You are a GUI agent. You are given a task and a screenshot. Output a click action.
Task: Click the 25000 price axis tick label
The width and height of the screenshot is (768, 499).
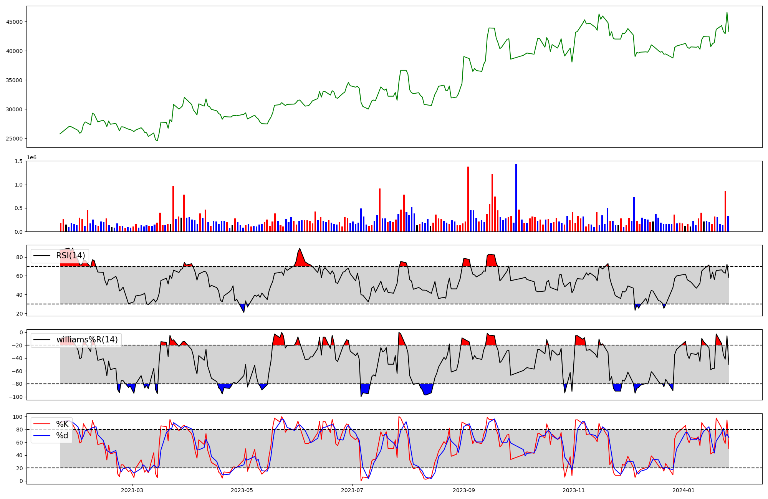[x=14, y=139]
